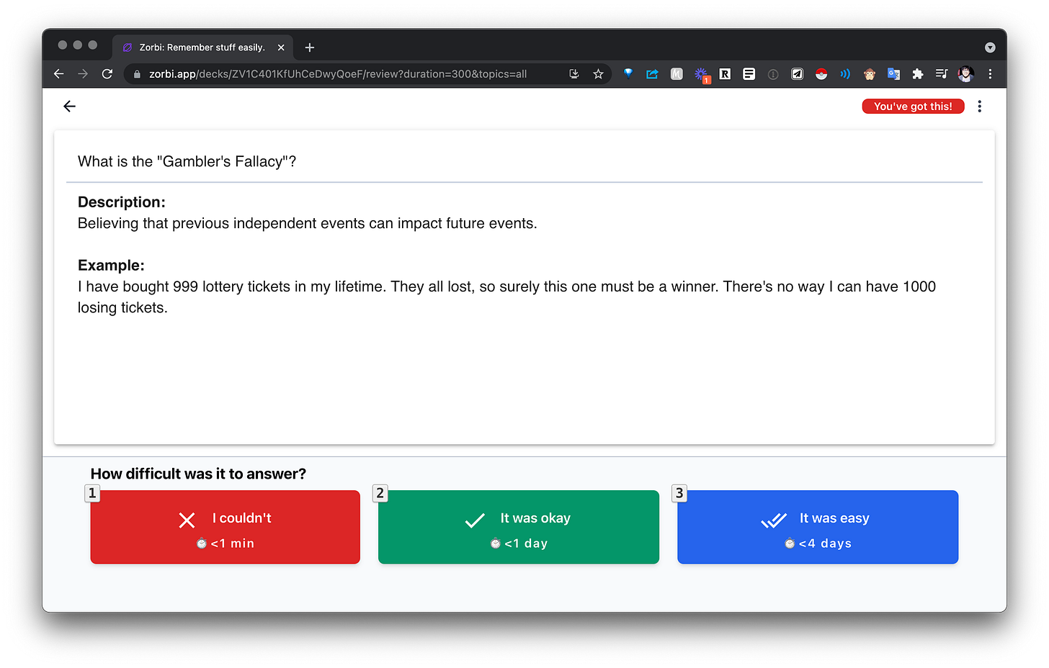Open the Pokeball extension
This screenshot has width=1049, height=668.
point(821,74)
